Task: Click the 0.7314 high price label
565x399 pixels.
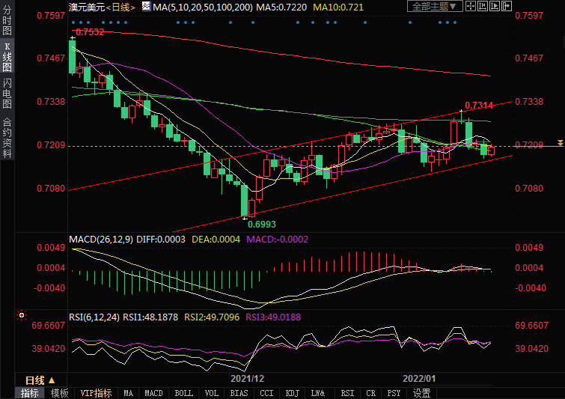Action: (479, 106)
